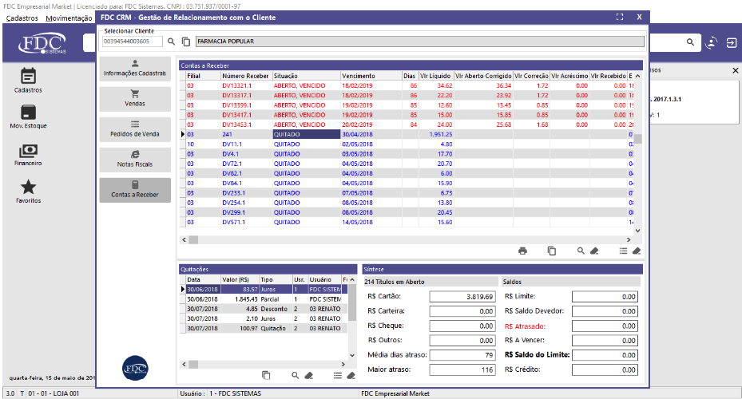
Task: Search for a client with the magnifier icon
Action: click(171, 41)
